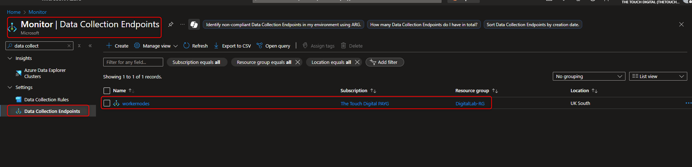Open the workernodes endpoint link

[136, 103]
